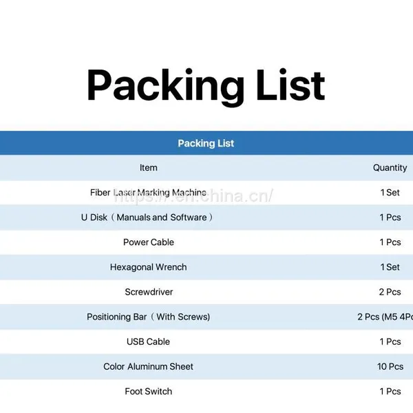Select Positioning Bar With Screws entry
Image resolution: width=413 pixels, height=413 pixels.
[x=149, y=317]
